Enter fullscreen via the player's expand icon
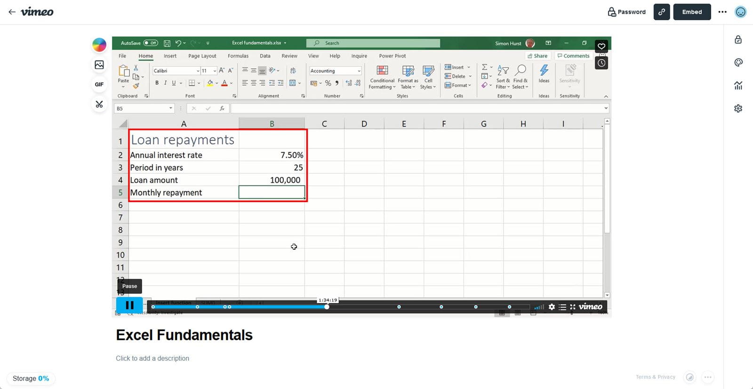Screen dimensions: 753x389 pos(573,307)
